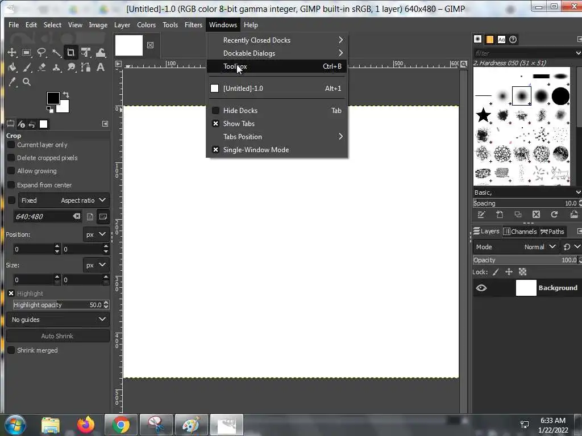Select the Text tool
Viewport: 582px width, 436px height.
click(101, 67)
